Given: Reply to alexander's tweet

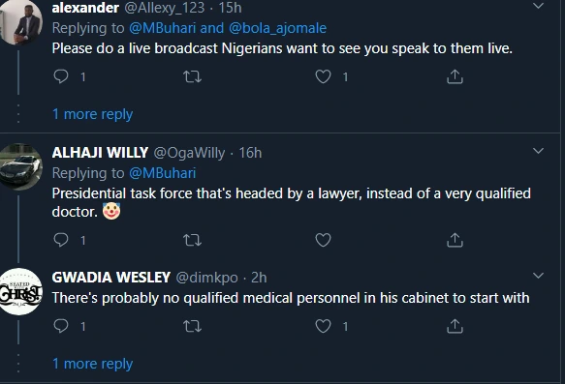Looking at the screenshot, I should pos(61,76).
